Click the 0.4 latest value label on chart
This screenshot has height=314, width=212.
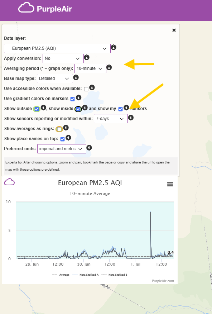[x=170, y=252]
